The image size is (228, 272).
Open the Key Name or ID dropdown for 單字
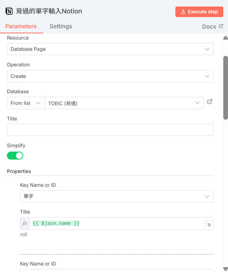(116, 197)
